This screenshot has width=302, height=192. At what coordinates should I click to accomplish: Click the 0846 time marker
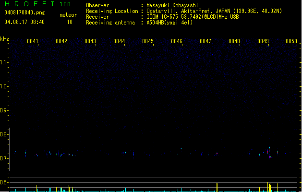pyautogui.click(x=177, y=41)
